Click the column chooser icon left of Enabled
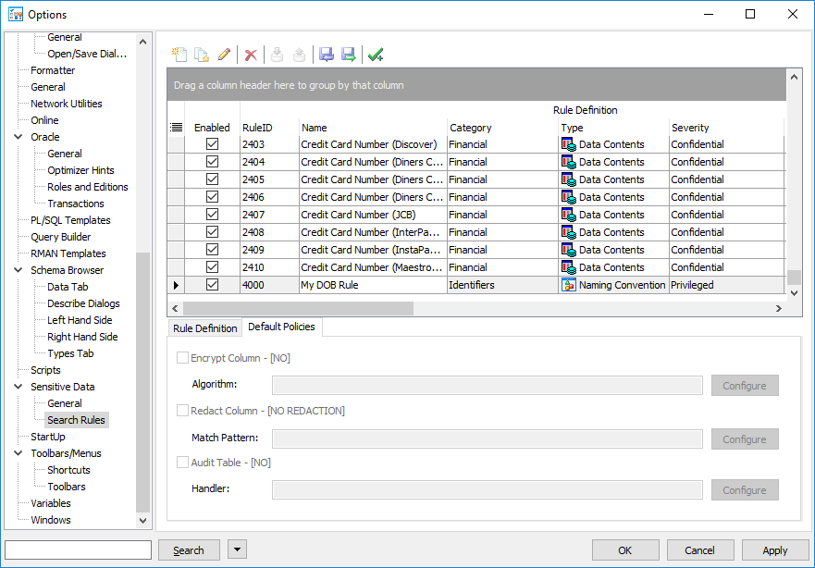The height and width of the screenshot is (568, 815). (x=176, y=128)
